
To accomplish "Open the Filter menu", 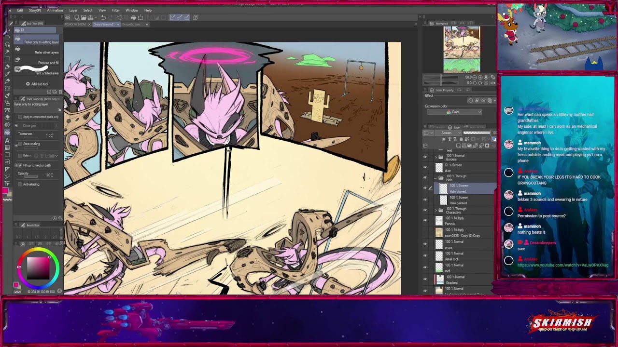I will click(116, 10).
